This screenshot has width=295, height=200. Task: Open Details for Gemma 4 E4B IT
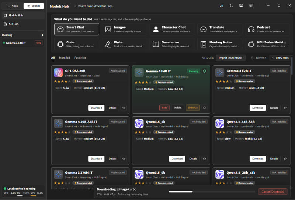178,107
